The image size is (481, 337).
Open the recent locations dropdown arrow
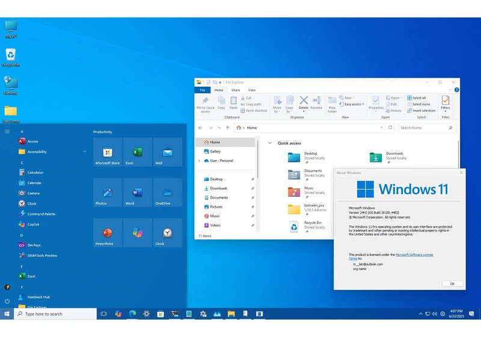pyautogui.click(x=219, y=128)
